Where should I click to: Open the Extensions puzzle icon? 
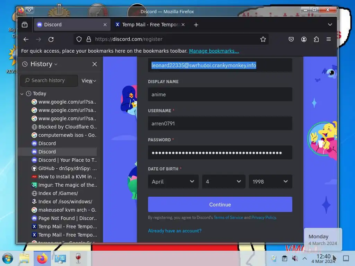tap(316, 39)
